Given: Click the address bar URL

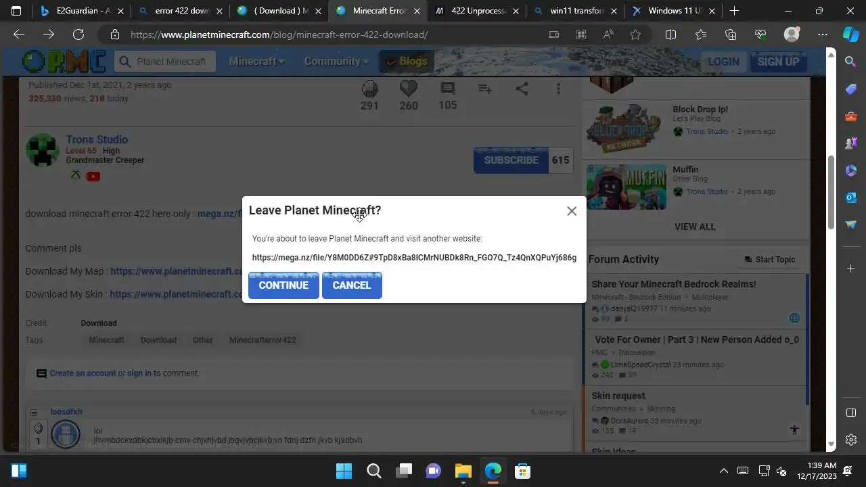Looking at the screenshot, I should [279, 34].
